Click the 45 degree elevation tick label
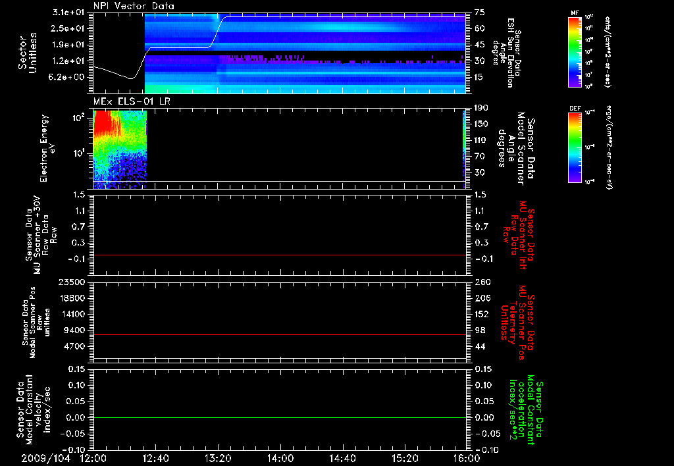The height and width of the screenshot is (466, 674). (480, 45)
